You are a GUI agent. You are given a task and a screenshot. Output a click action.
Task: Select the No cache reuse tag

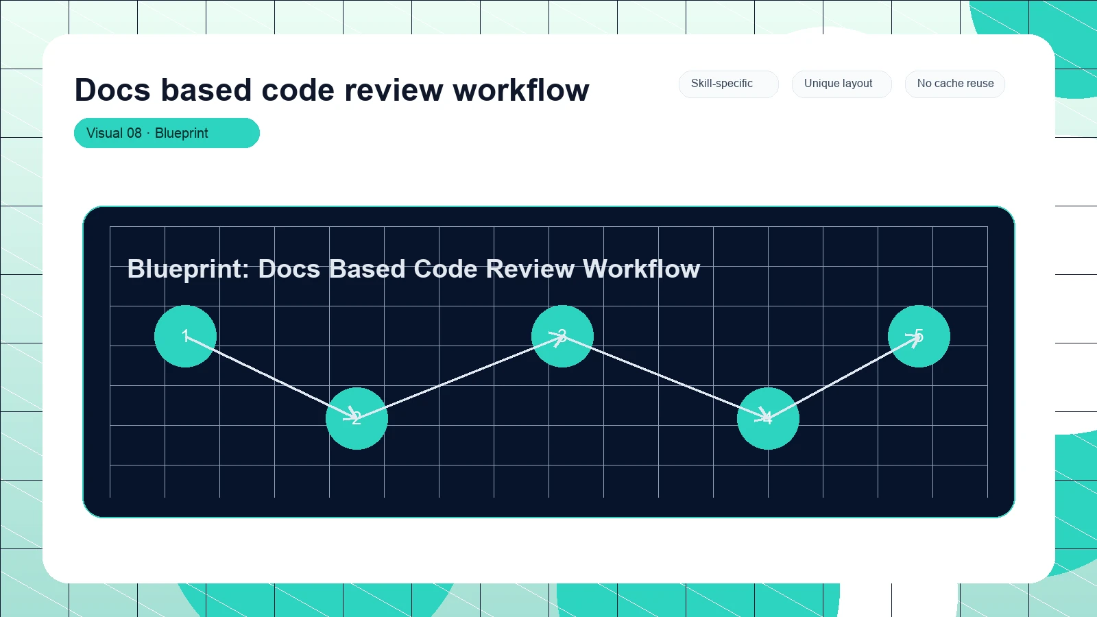(x=954, y=84)
